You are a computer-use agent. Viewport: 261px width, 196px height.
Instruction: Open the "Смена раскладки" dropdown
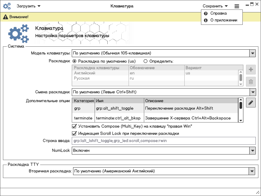point(252,92)
